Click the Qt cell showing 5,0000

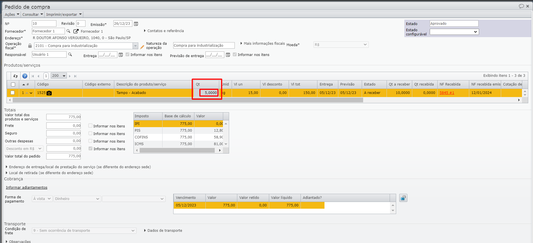(x=209, y=93)
